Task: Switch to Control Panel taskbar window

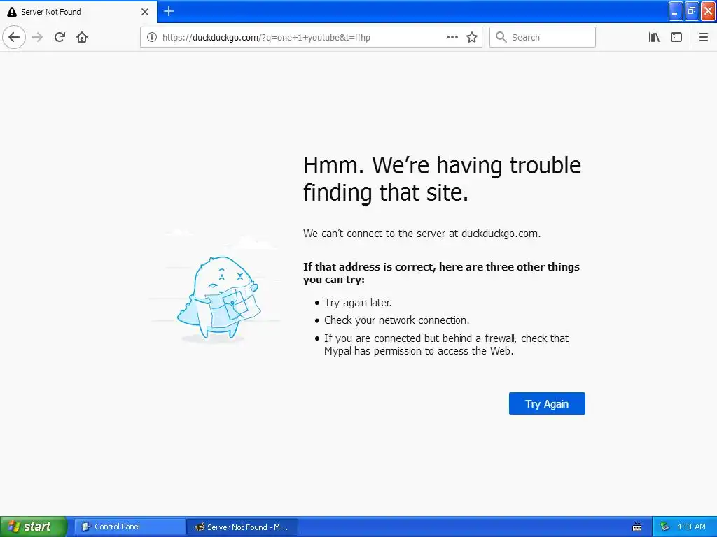Action: coord(130,527)
